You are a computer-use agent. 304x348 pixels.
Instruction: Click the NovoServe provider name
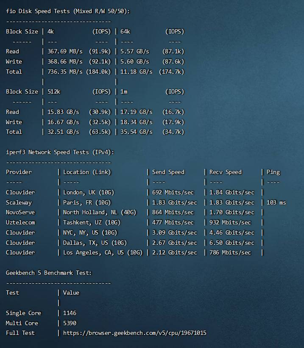pyautogui.click(x=20, y=213)
